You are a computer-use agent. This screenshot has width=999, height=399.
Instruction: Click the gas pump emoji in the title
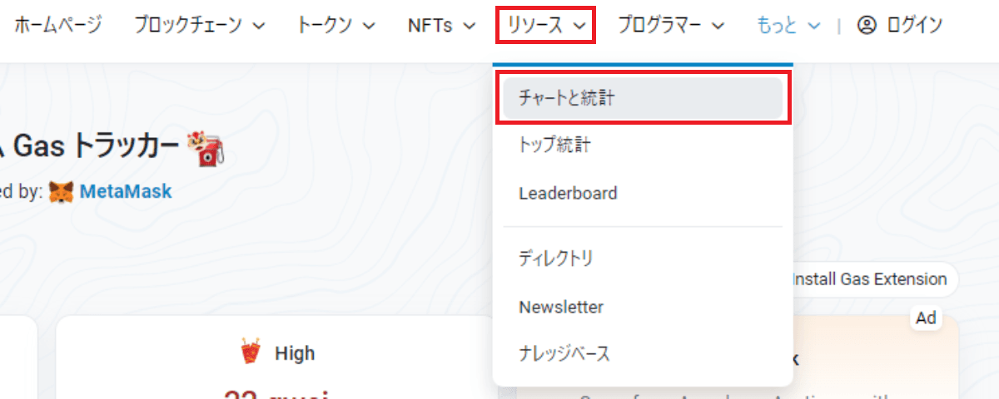pos(207,148)
